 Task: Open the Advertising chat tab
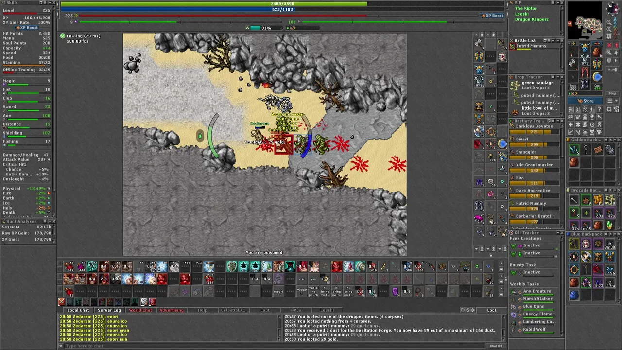172,310
